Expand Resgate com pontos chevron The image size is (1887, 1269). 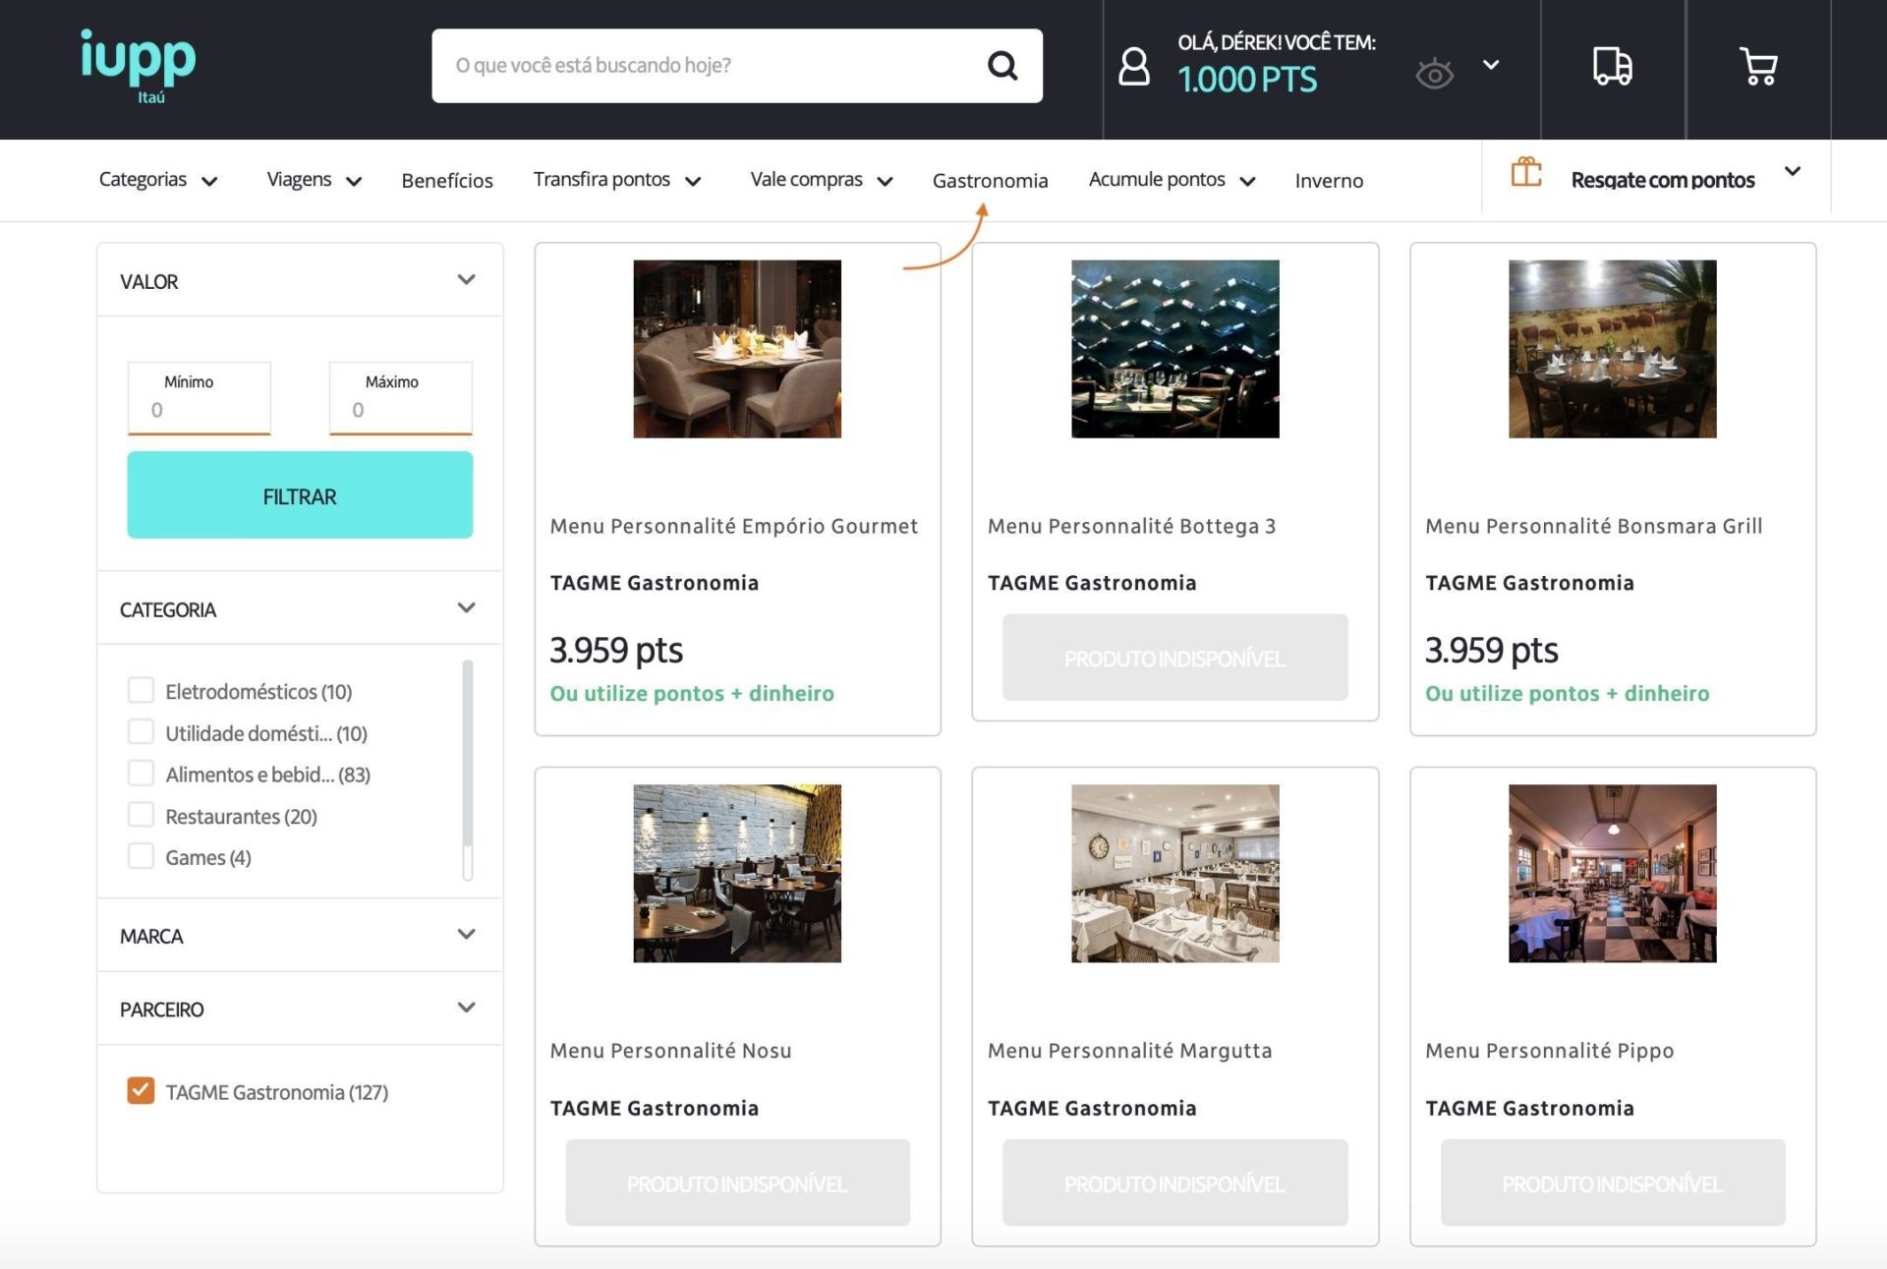pyautogui.click(x=1793, y=171)
